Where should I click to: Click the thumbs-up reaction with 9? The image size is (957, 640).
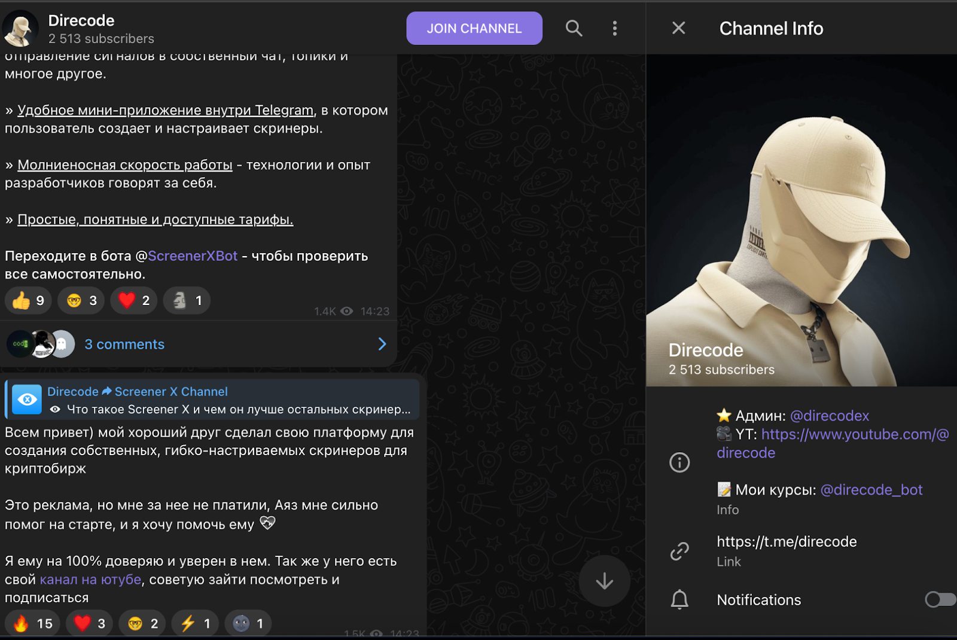(x=29, y=300)
